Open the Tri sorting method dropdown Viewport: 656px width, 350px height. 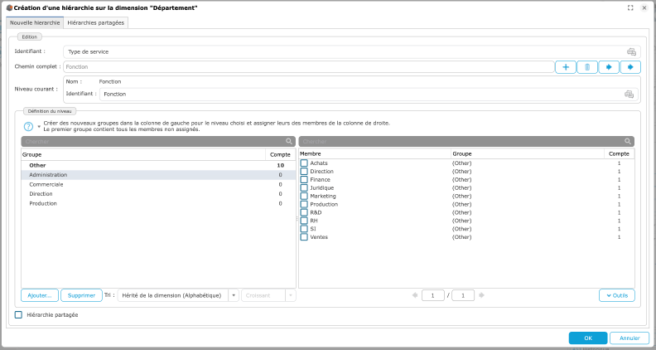[234, 295]
